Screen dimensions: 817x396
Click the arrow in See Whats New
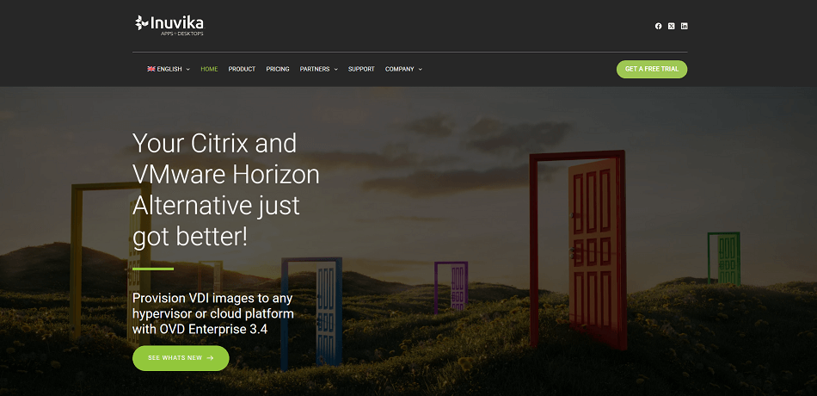point(211,358)
